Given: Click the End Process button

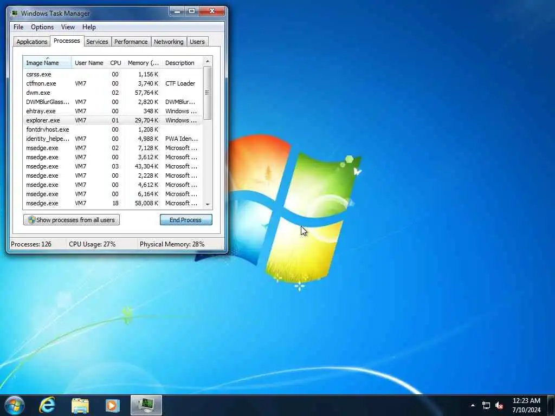Looking at the screenshot, I should pos(186,220).
